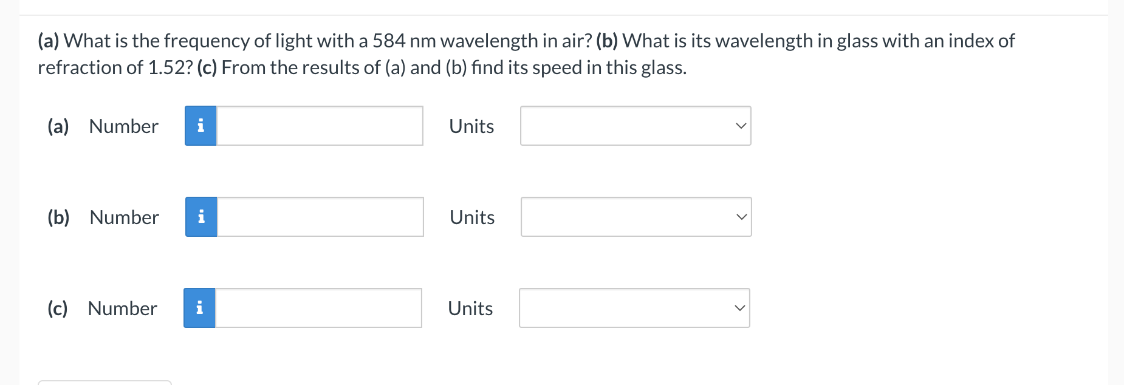Click the Number field for part (b)
This screenshot has height=385, width=1124.
pyautogui.click(x=319, y=217)
